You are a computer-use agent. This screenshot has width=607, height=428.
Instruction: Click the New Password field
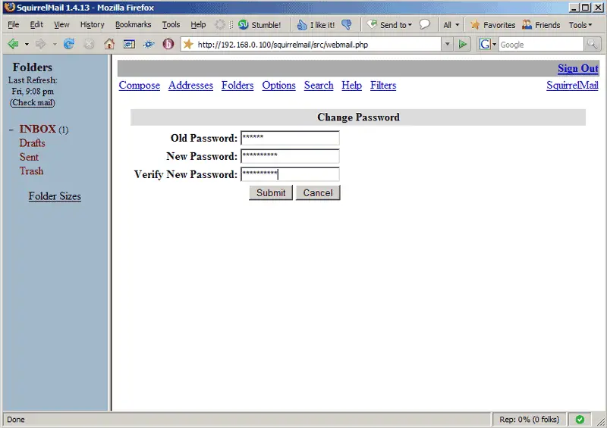pyautogui.click(x=290, y=156)
